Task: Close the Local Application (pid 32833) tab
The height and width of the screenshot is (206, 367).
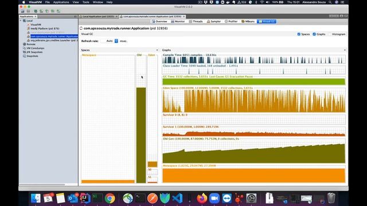Action: 116,17
